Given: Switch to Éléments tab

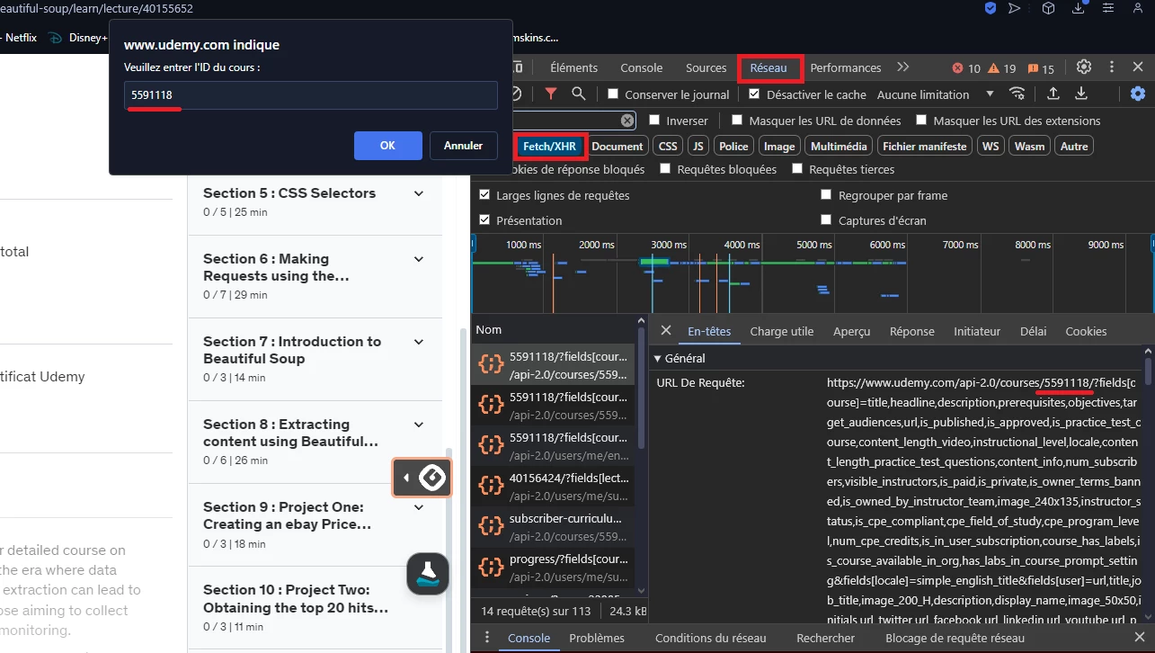Looking at the screenshot, I should [x=573, y=68].
